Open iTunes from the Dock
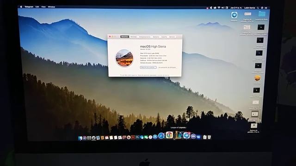Viewport: 296px width, 166px height. 150,137
